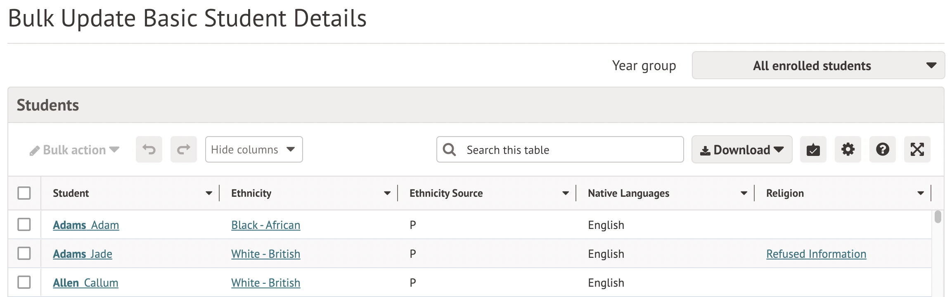Click the Refused Information religion link

[816, 254]
